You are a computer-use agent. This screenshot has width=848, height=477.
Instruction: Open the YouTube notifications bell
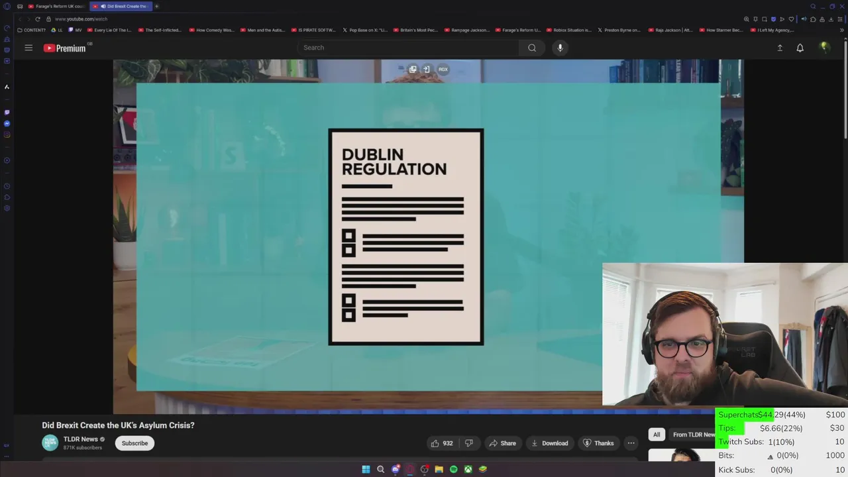(800, 48)
